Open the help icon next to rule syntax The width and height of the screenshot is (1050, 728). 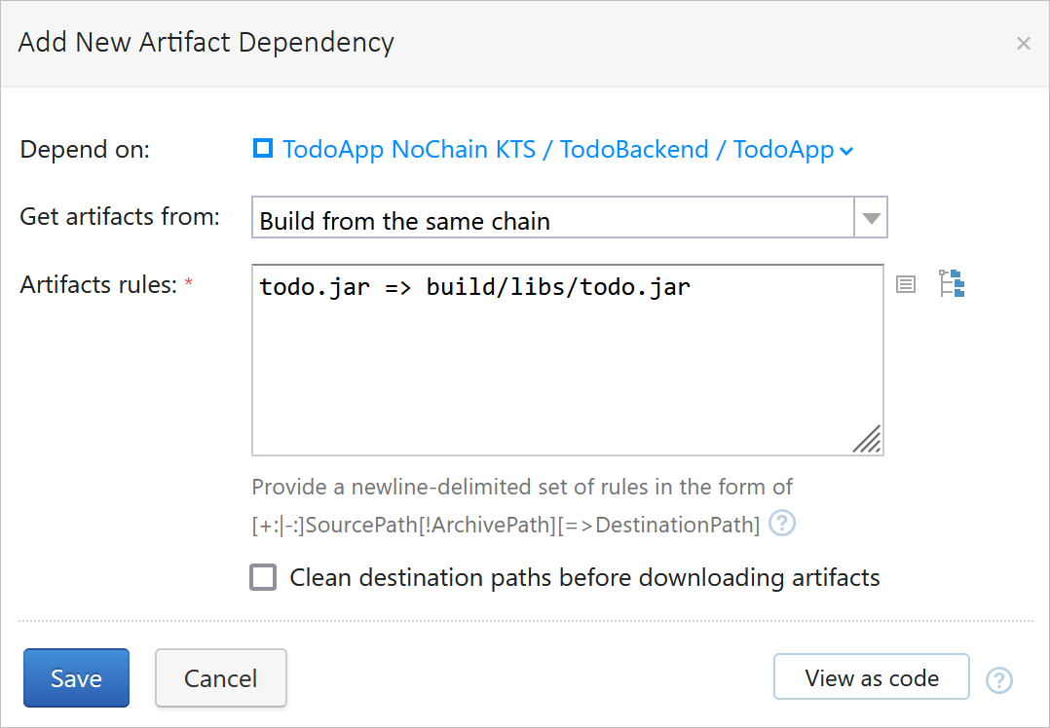(x=781, y=524)
